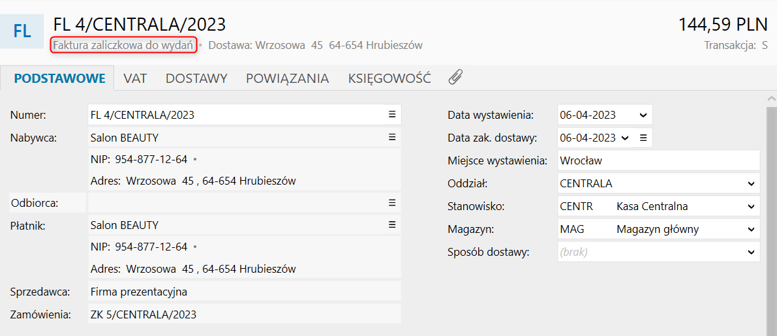Expand the Oddział CENTRALA dropdown

point(751,183)
